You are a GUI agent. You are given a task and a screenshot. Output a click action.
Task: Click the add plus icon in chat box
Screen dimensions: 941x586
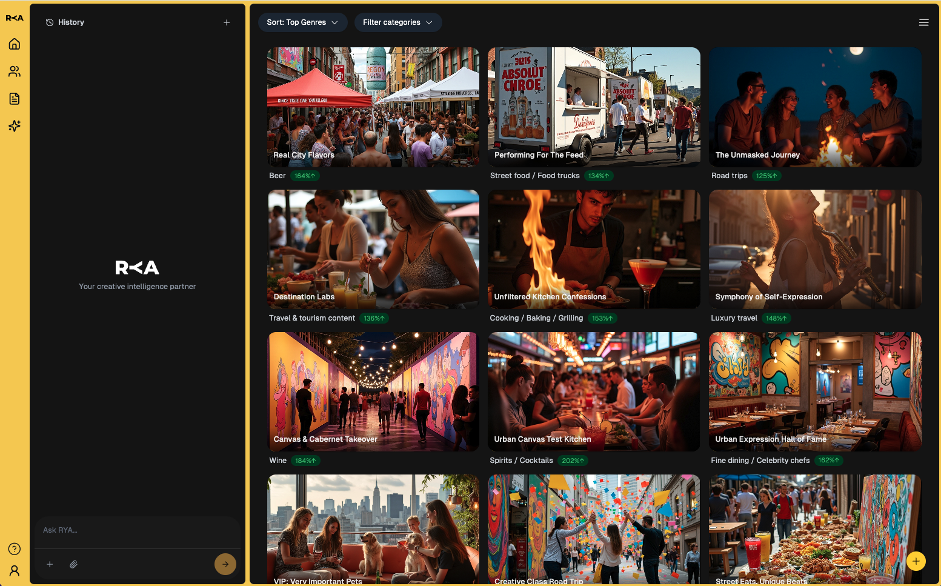50,564
